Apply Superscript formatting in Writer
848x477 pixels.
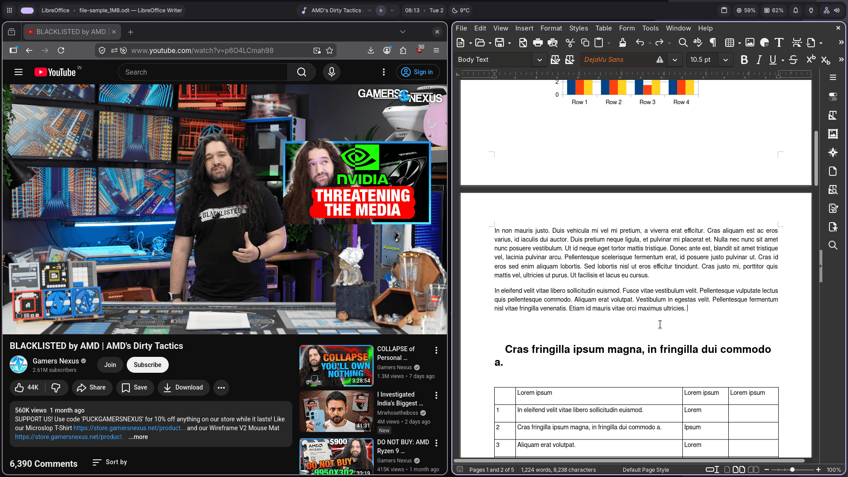tap(811, 60)
